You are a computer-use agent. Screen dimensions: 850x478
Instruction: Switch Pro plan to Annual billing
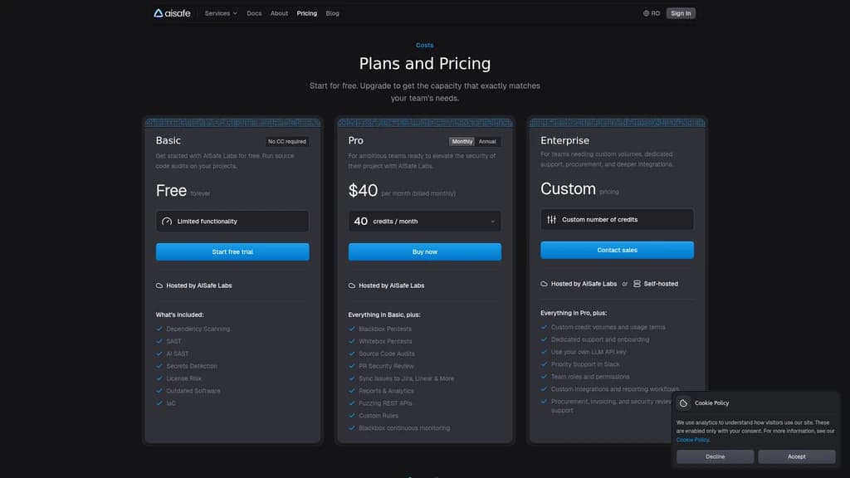(x=486, y=141)
